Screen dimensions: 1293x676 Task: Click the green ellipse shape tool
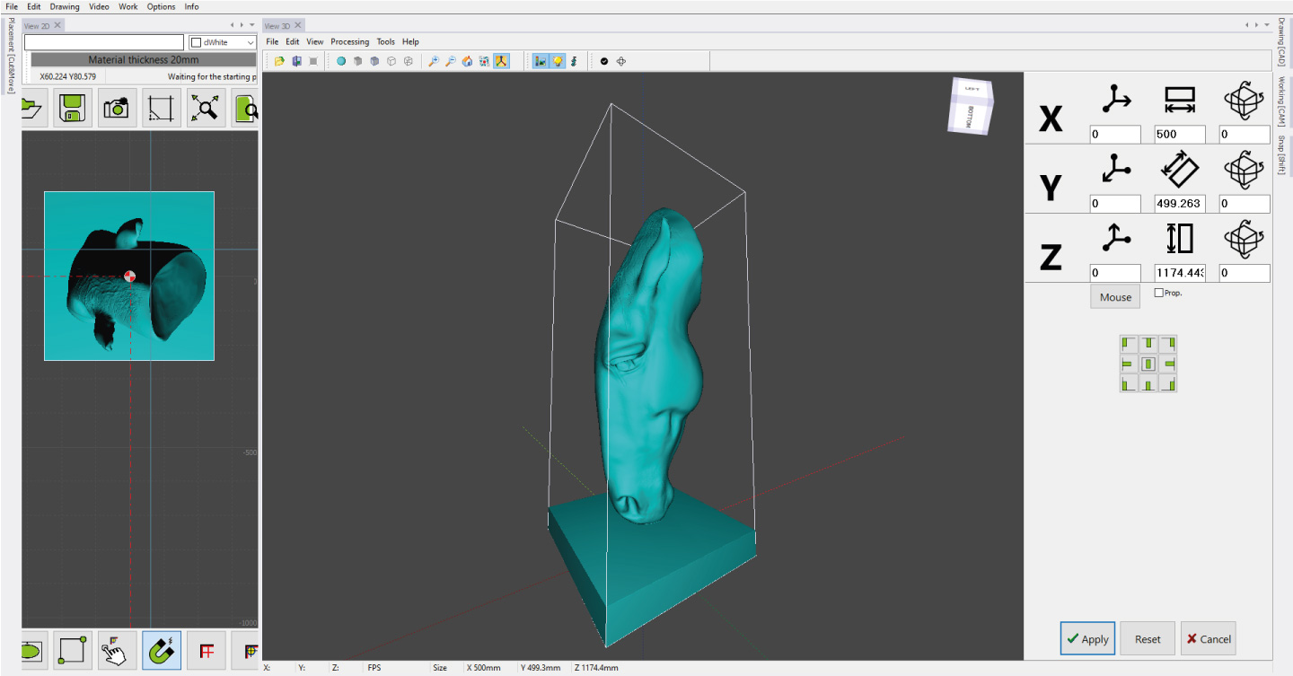coord(33,651)
